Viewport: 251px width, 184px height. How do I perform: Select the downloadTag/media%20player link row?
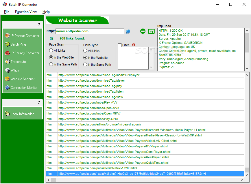145,75
